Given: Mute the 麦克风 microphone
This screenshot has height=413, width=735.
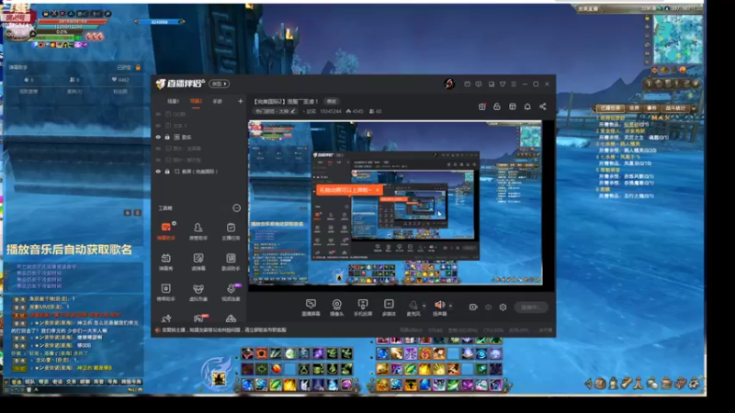Looking at the screenshot, I should [413, 307].
